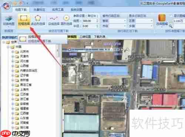Click the 线宽 spinner arrows
The width and height of the screenshot is (185, 137).
point(97,21)
